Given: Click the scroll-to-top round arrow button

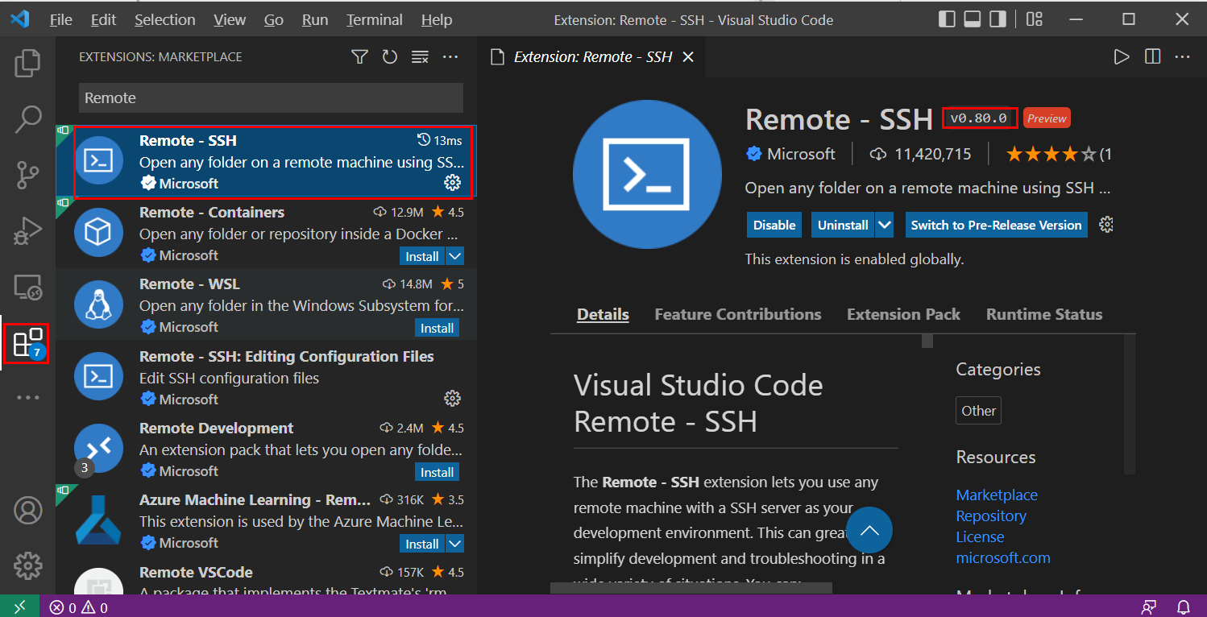Looking at the screenshot, I should tap(869, 530).
